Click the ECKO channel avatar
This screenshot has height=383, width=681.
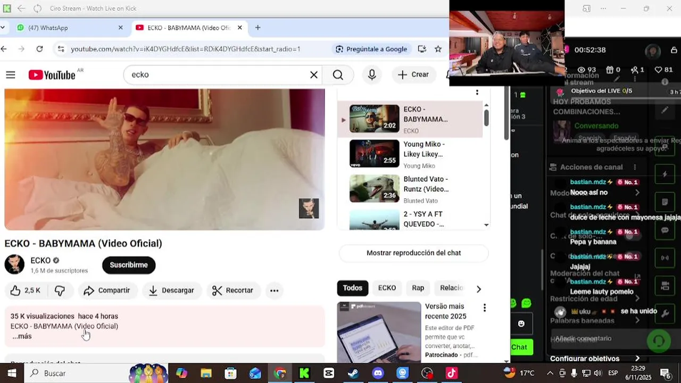[x=14, y=264]
